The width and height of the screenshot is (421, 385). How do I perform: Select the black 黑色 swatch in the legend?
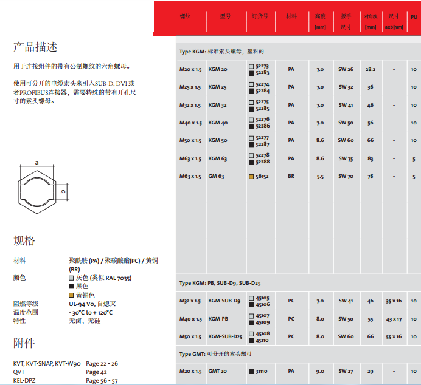[71, 286]
